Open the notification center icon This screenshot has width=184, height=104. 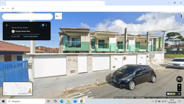tap(180, 101)
